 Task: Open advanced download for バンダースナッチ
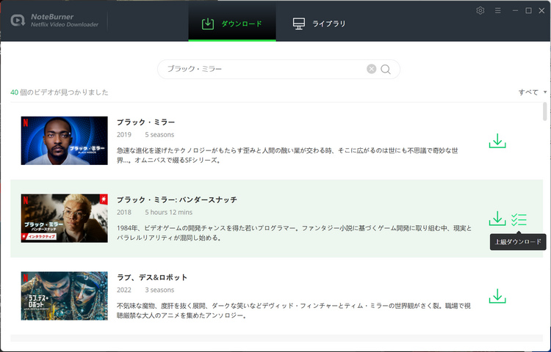pos(519,219)
